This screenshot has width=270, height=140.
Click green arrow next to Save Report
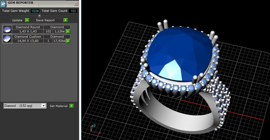click(x=66, y=20)
